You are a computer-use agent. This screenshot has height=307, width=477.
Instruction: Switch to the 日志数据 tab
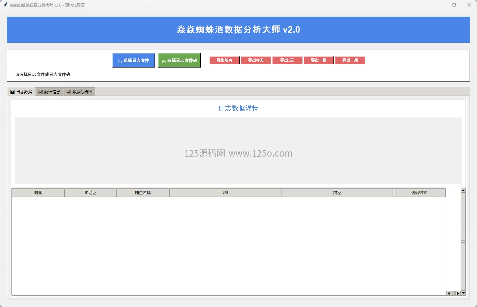(x=21, y=92)
